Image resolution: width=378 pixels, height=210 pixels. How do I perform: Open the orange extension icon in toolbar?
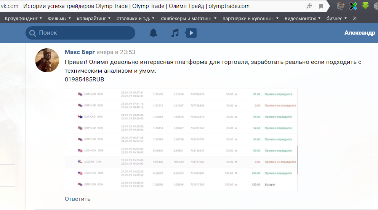[341, 6]
